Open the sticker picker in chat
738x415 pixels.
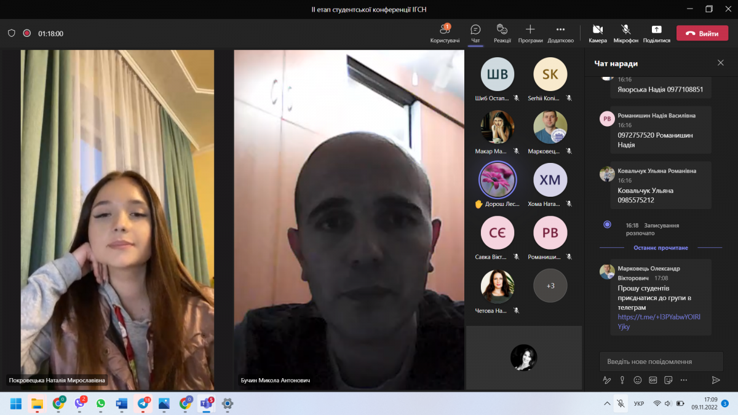(669, 380)
